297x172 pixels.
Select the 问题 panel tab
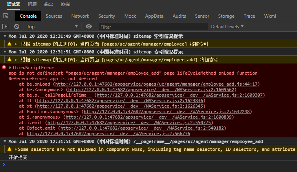tap(32, 4)
